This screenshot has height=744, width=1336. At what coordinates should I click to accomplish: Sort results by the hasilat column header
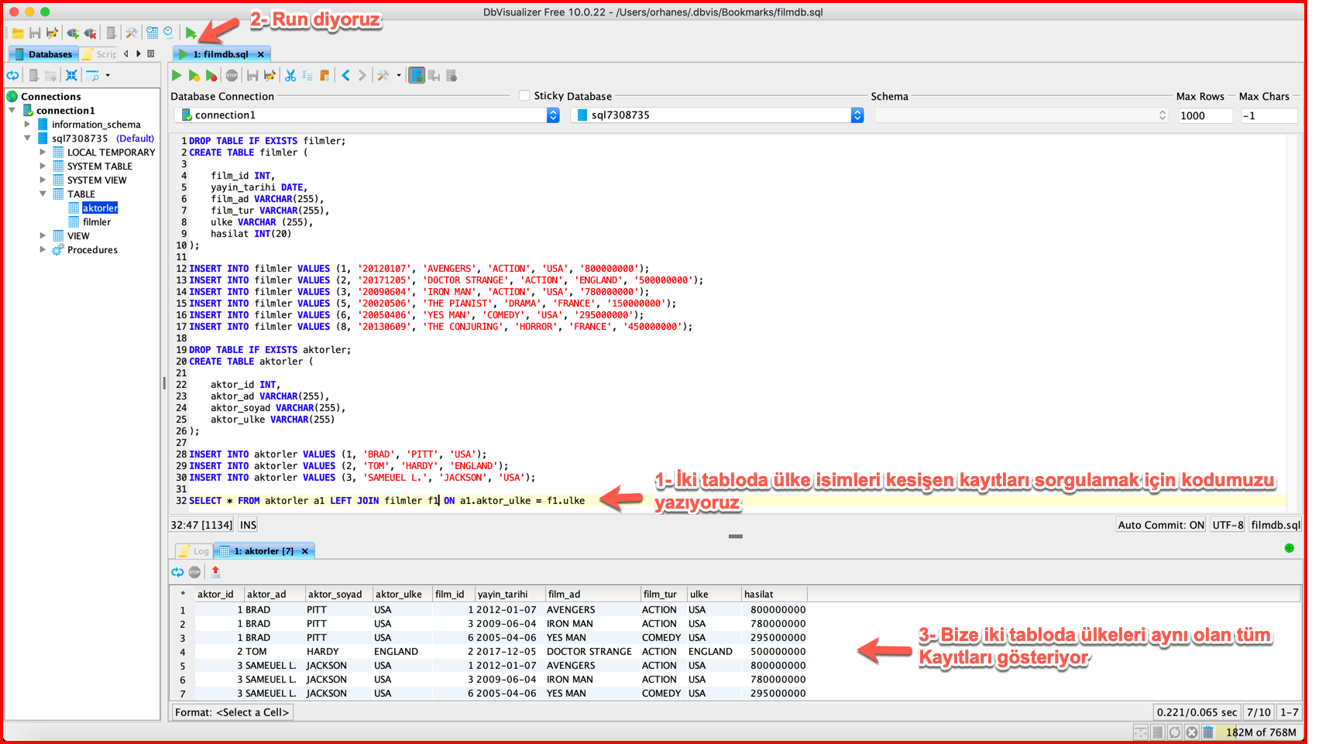point(774,595)
